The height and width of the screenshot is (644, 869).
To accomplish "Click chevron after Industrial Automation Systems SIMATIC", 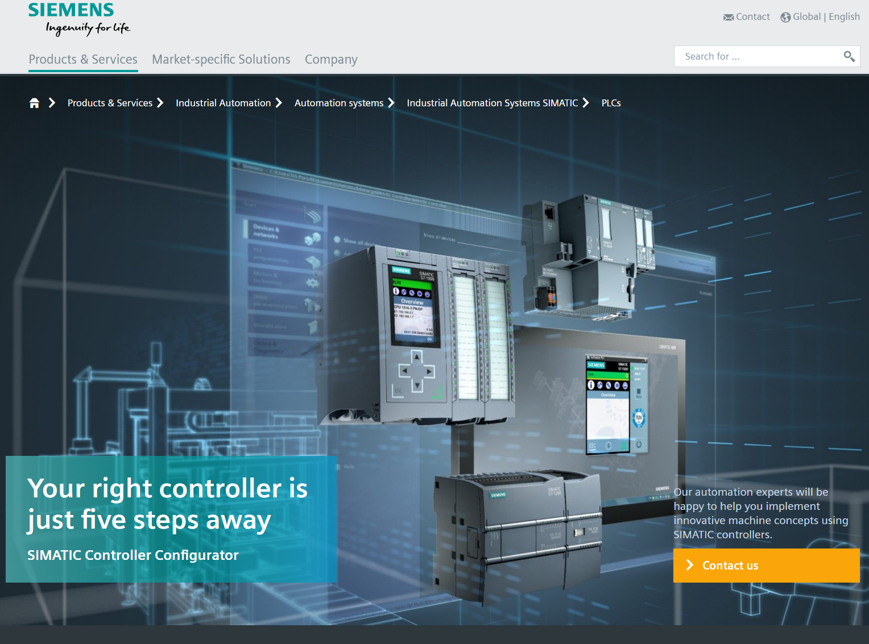I will (586, 103).
